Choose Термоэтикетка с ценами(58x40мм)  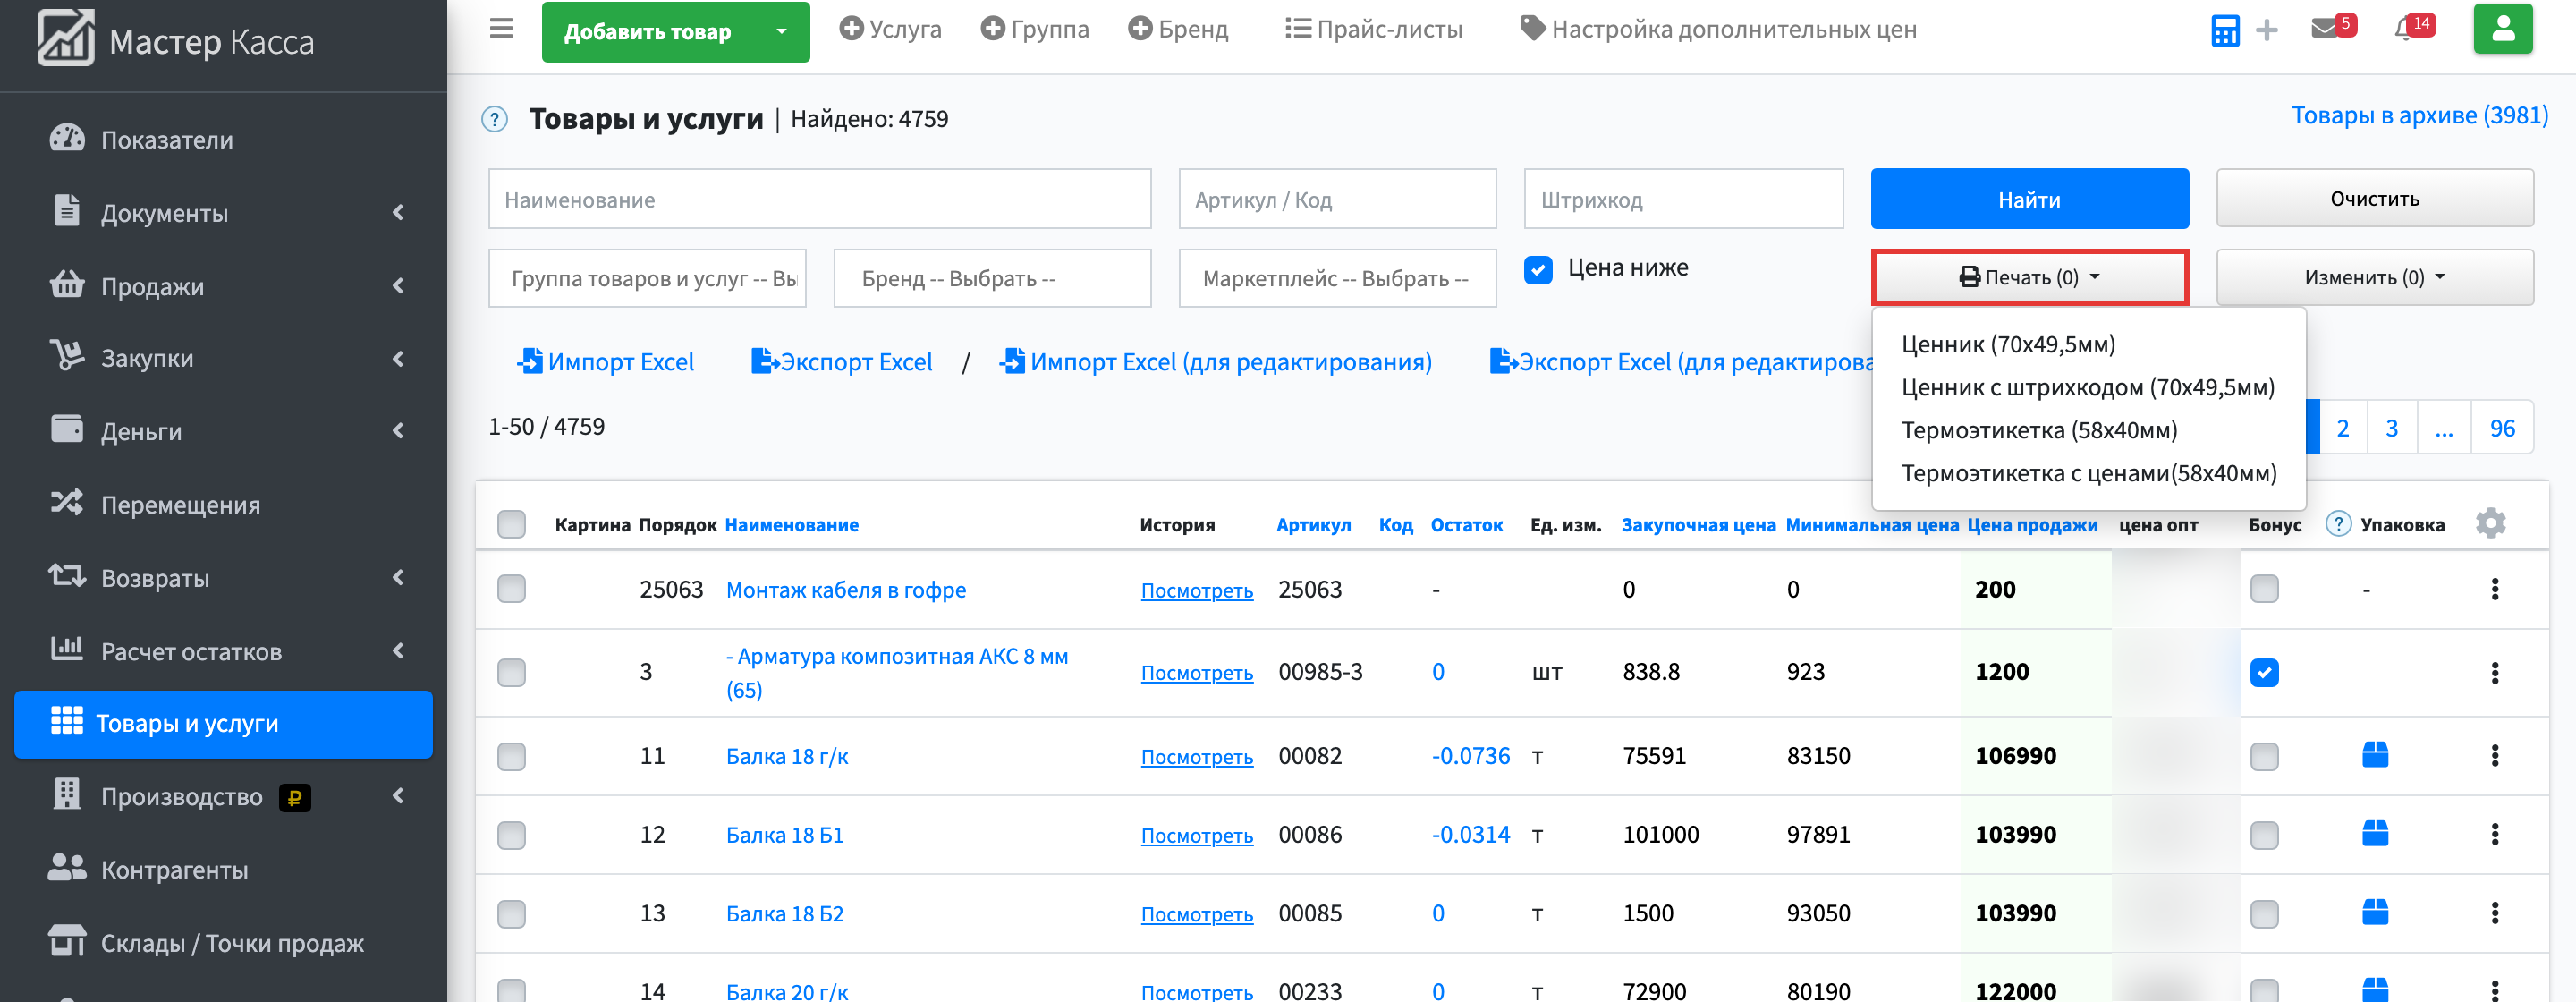pos(2088,473)
